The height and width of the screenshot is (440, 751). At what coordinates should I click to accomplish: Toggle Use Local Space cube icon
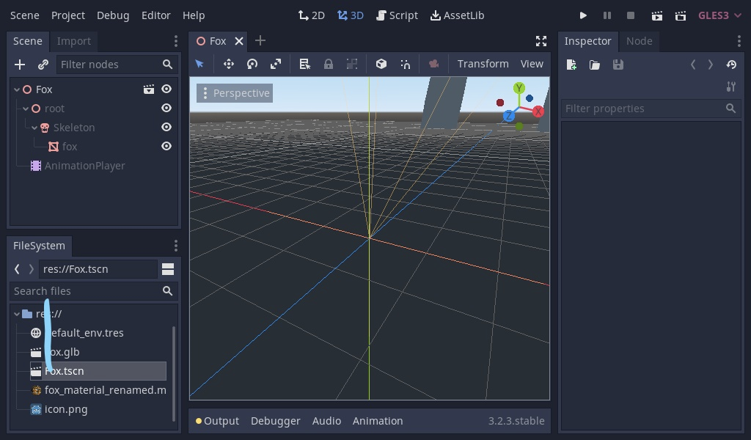point(381,64)
